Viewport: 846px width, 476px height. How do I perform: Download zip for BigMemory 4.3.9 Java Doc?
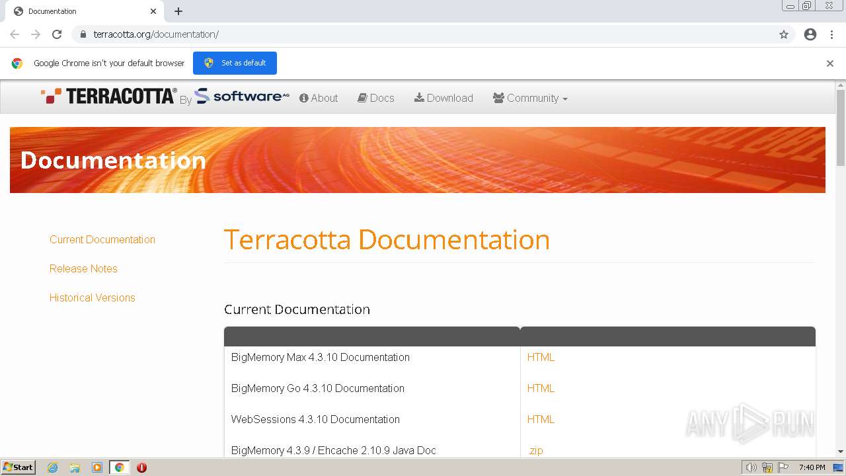(536, 450)
